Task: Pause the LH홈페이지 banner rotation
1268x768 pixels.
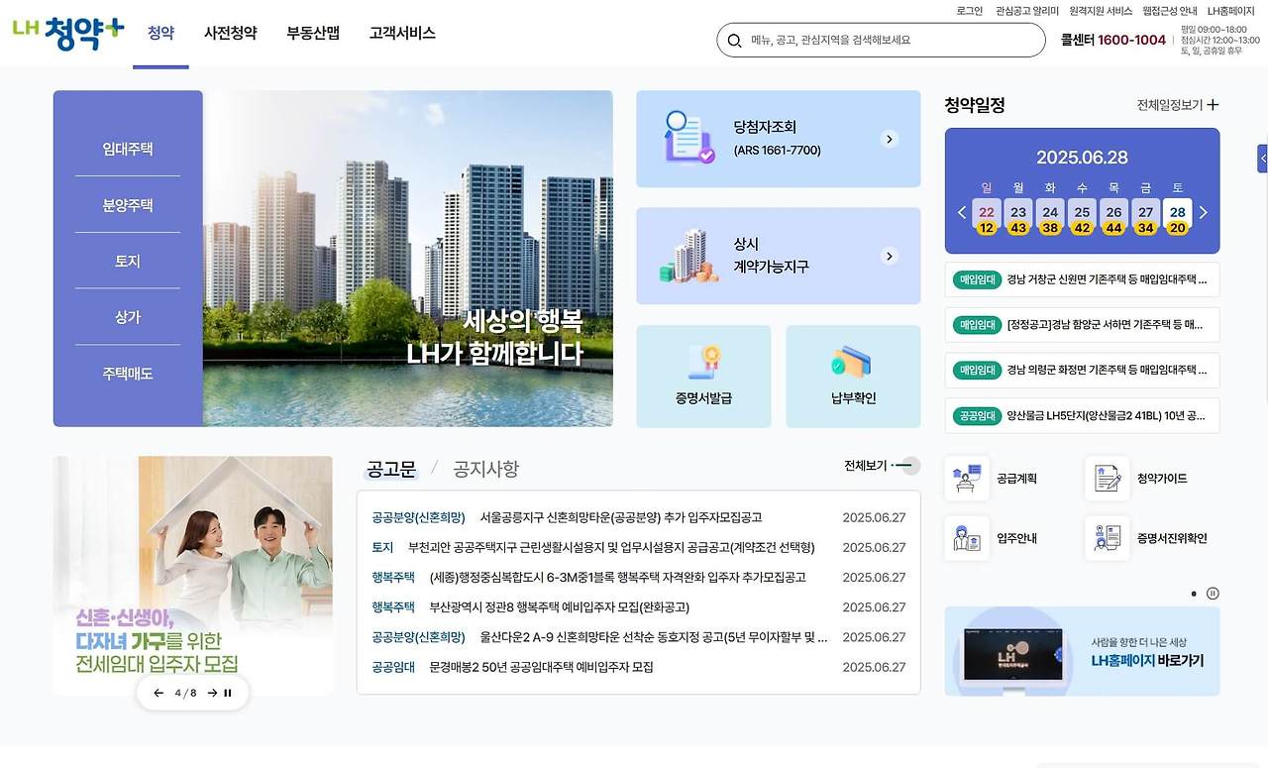Action: point(1213,594)
